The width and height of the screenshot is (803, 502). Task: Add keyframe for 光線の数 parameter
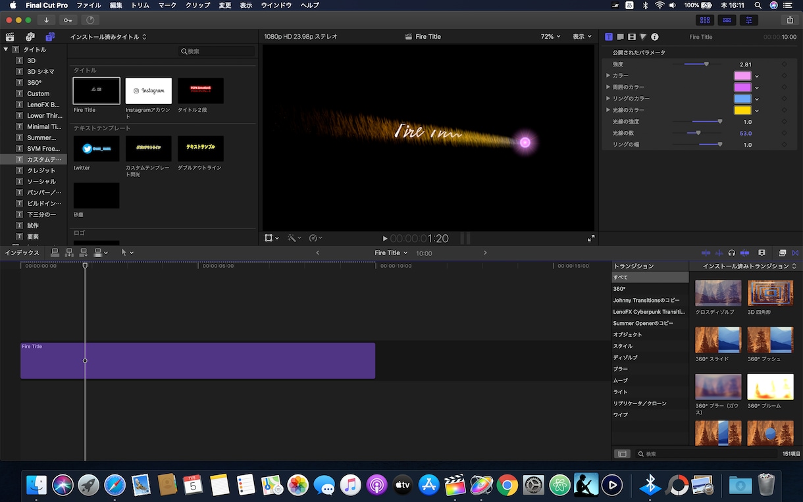pos(784,133)
